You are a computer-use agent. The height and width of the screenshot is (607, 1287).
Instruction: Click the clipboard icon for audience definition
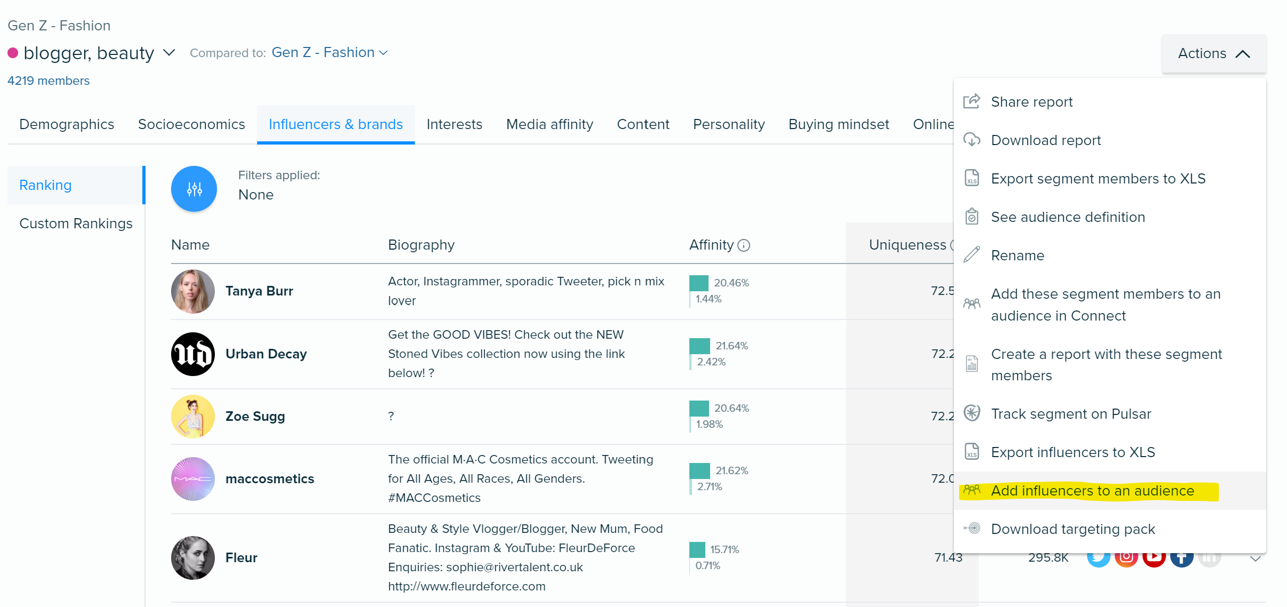coord(972,217)
